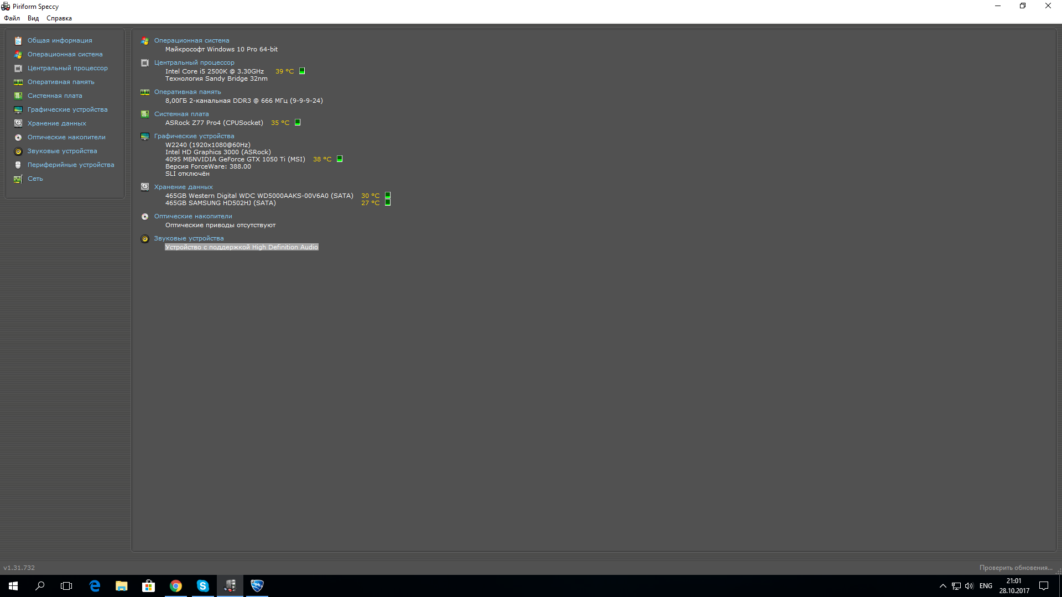Select the High Definition Audio device line
The height and width of the screenshot is (597, 1062).
pyautogui.click(x=242, y=247)
